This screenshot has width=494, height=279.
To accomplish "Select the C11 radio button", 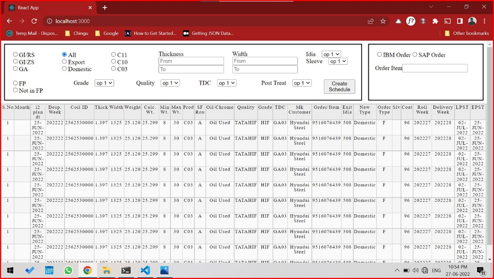I will tap(114, 55).
